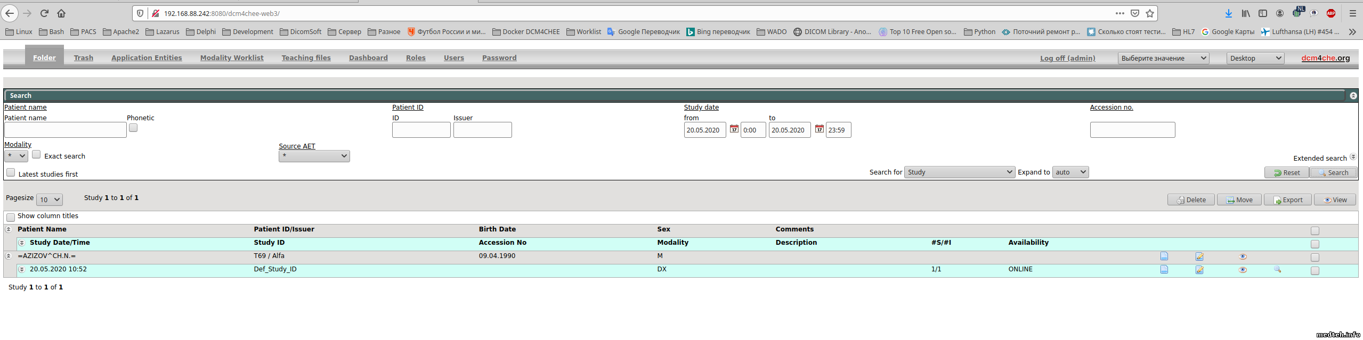Click magnifier icon in the DX study row

click(1277, 269)
